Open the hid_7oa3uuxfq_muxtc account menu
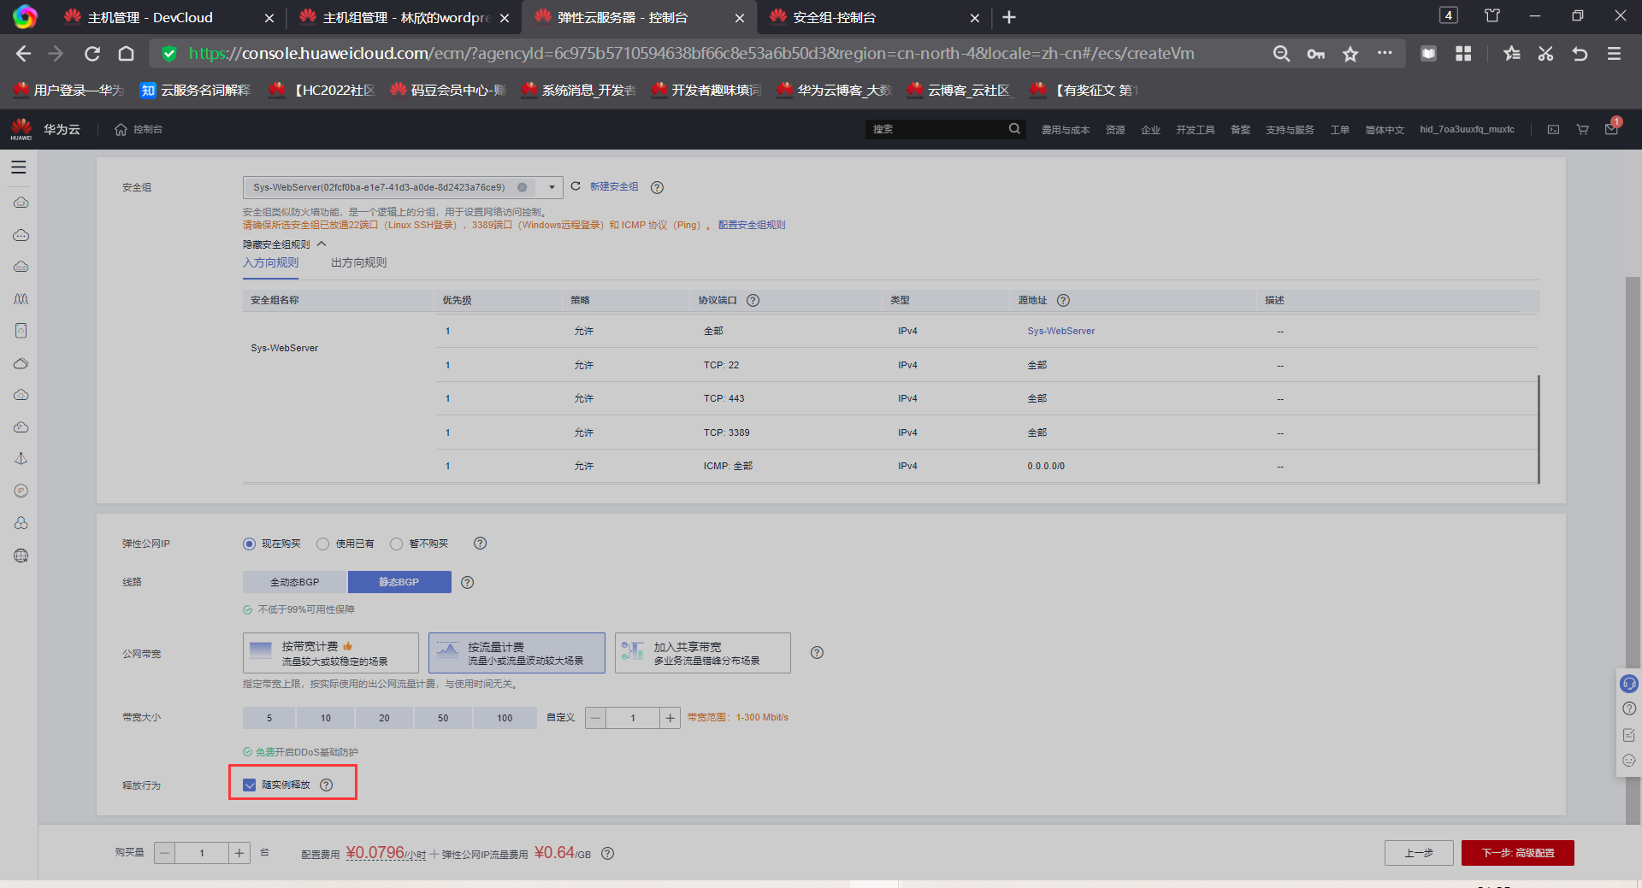 [x=1467, y=130]
